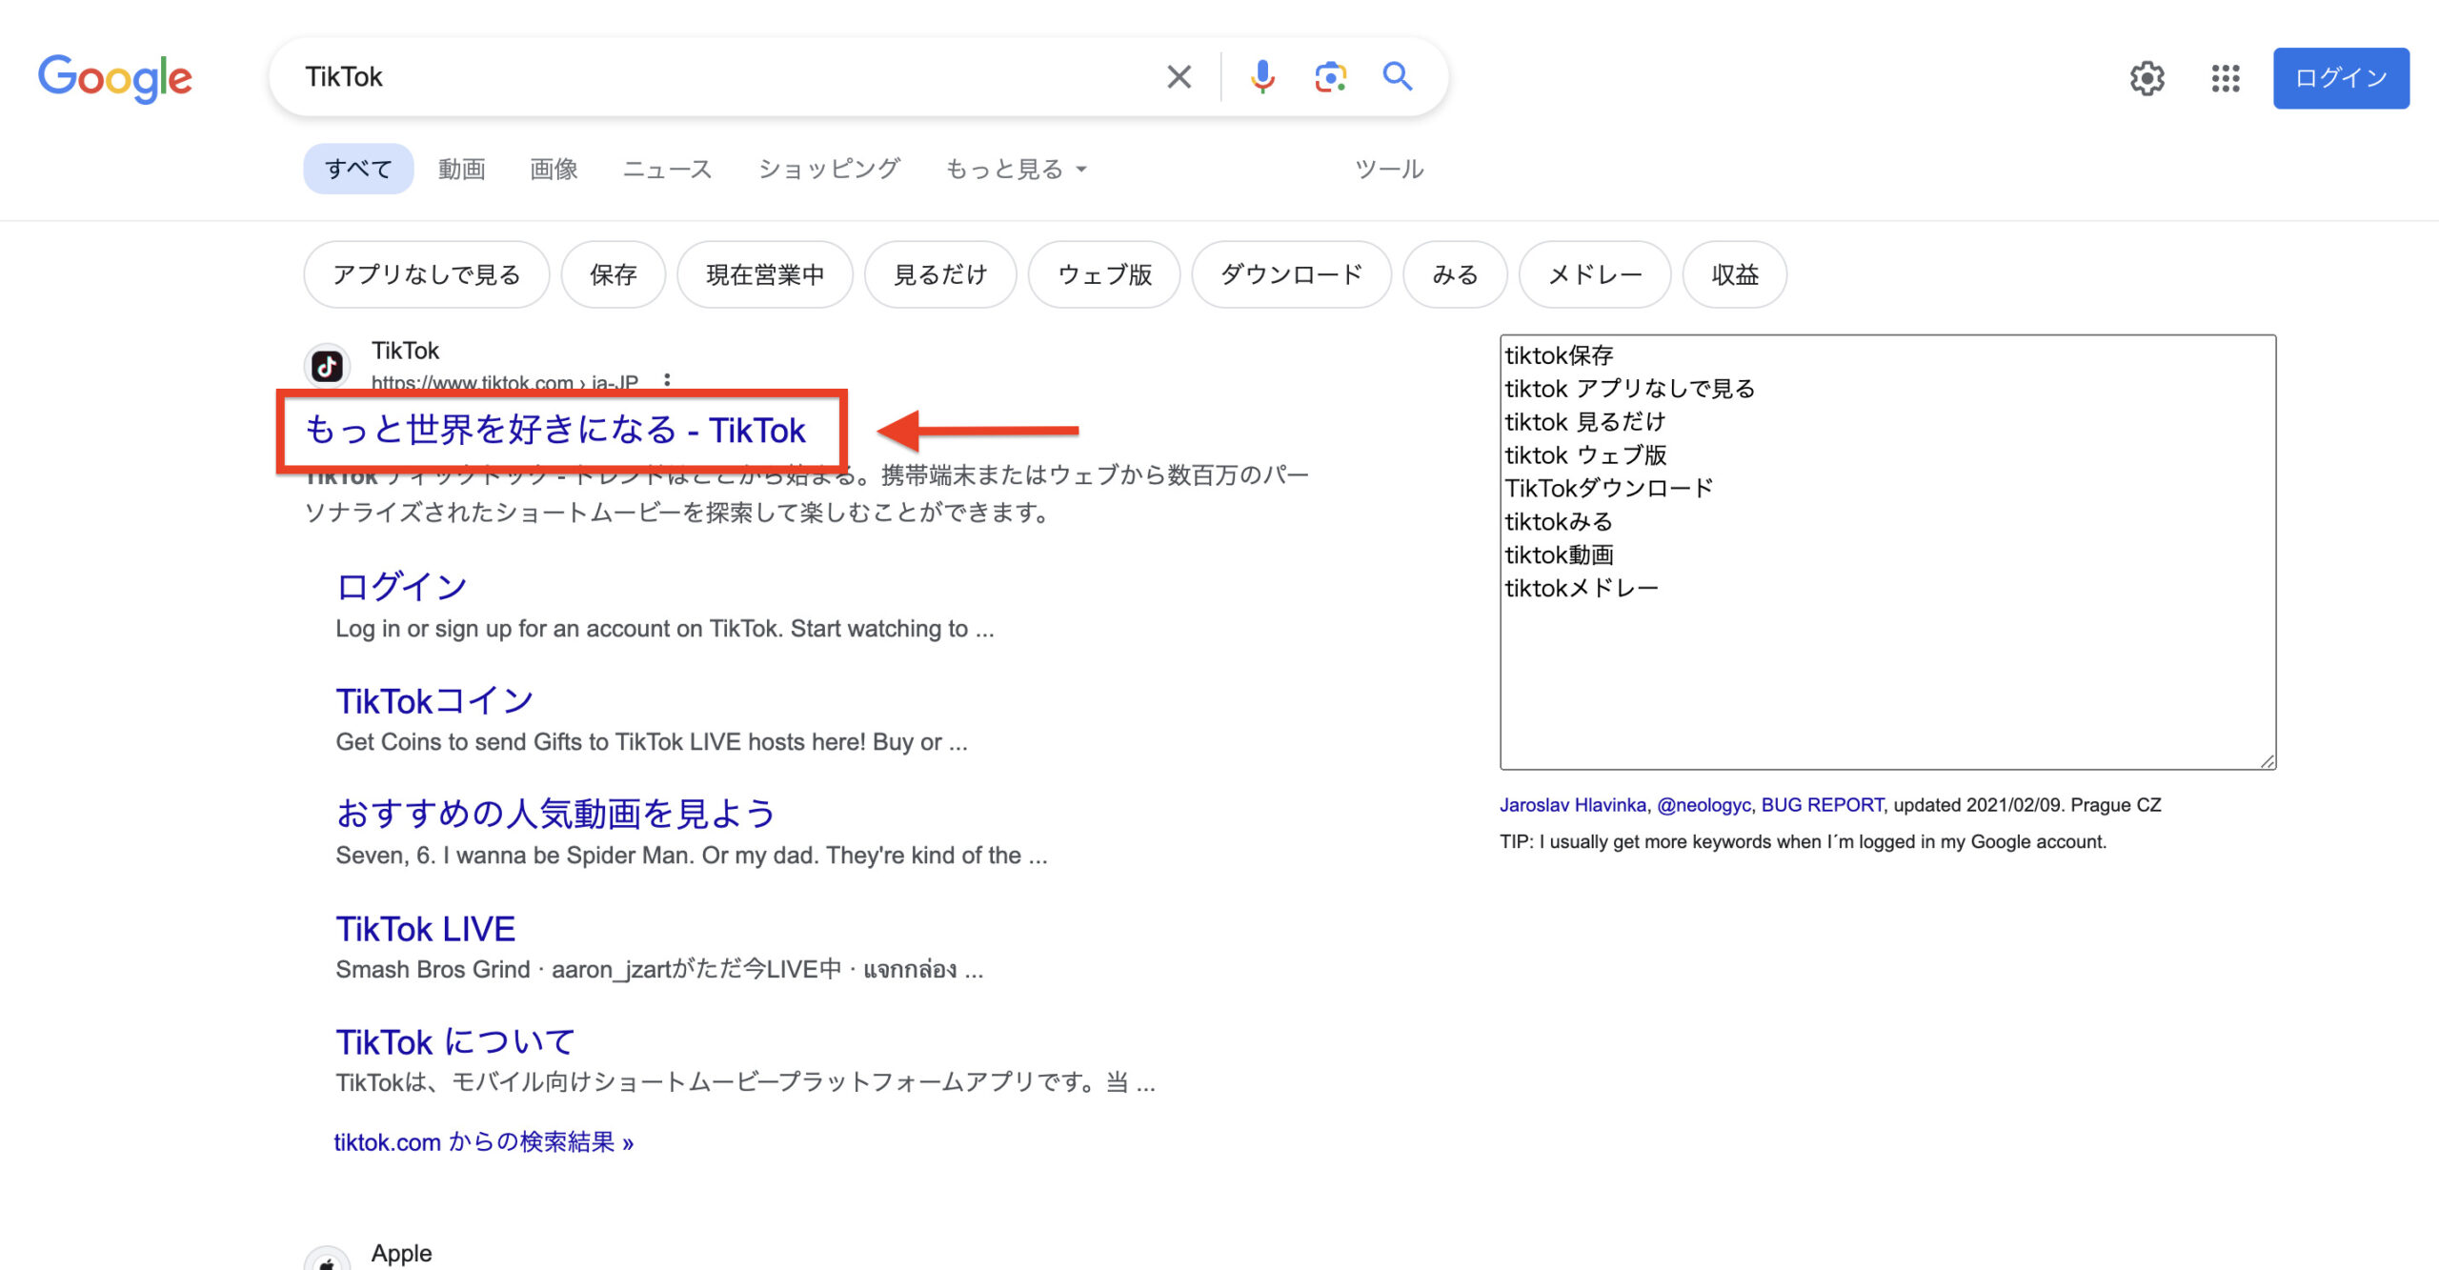2439x1270 pixels.
Task: Select the ウェブ版 filter chip
Action: tap(1104, 274)
